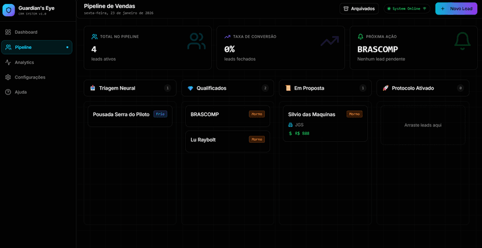
Task: Open the Arquivados archive button
Action: 359,9
